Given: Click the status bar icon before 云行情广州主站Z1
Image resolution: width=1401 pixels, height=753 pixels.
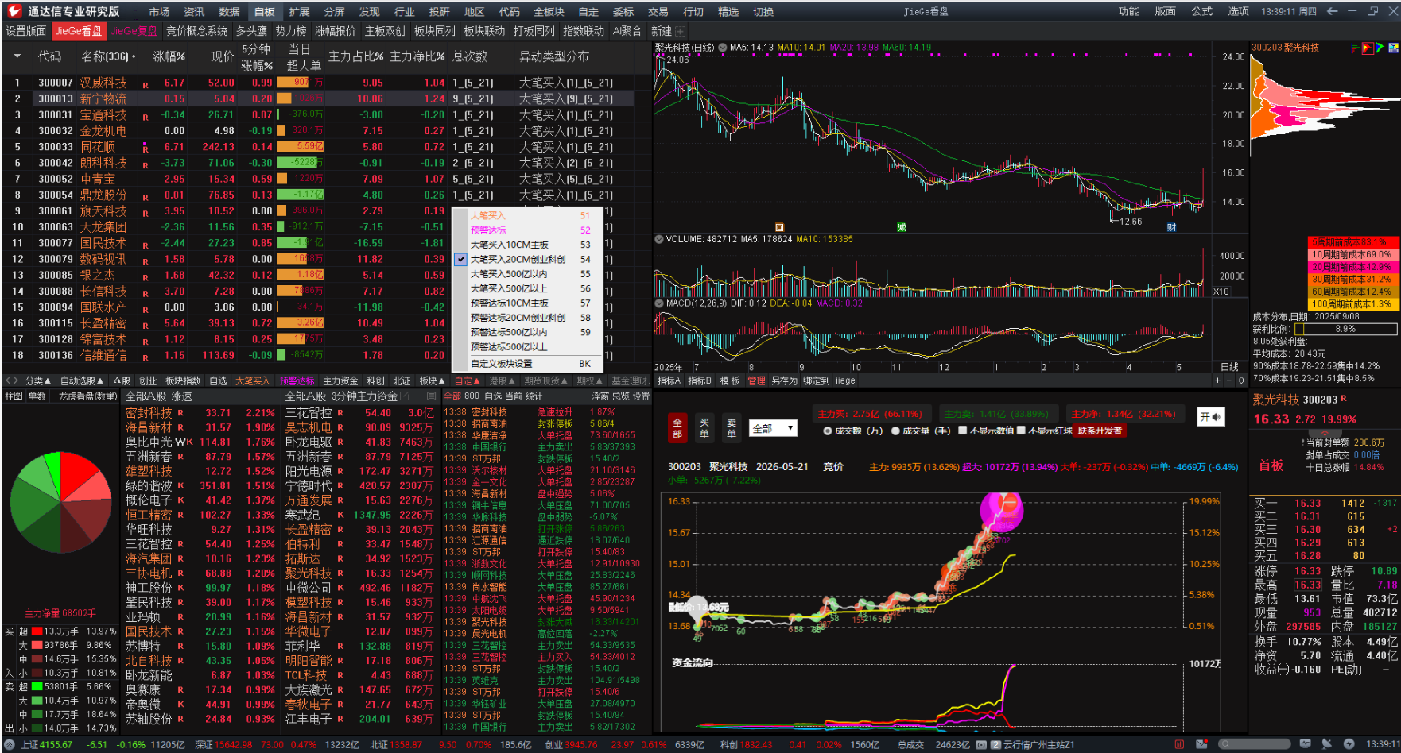Looking at the screenshot, I should 995,744.
